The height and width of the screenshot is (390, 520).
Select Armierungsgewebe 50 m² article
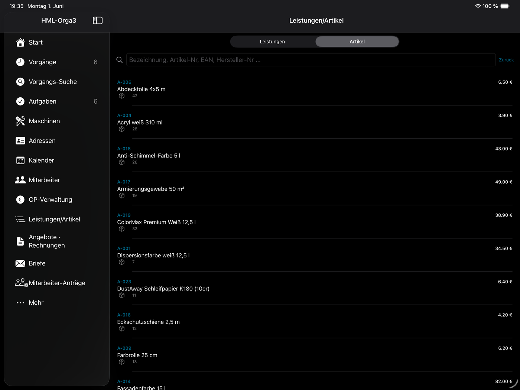click(150, 189)
